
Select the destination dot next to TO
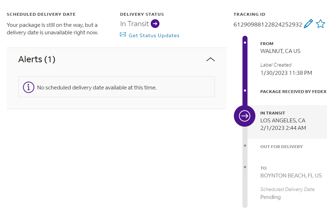tap(245, 167)
